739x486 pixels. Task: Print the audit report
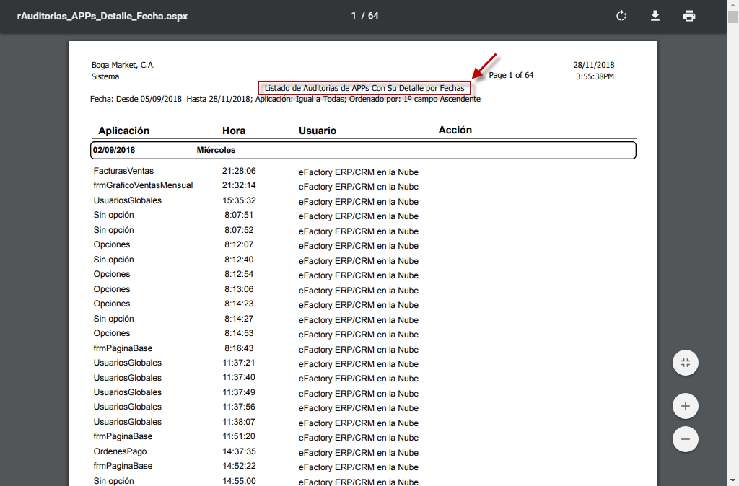[x=689, y=16]
